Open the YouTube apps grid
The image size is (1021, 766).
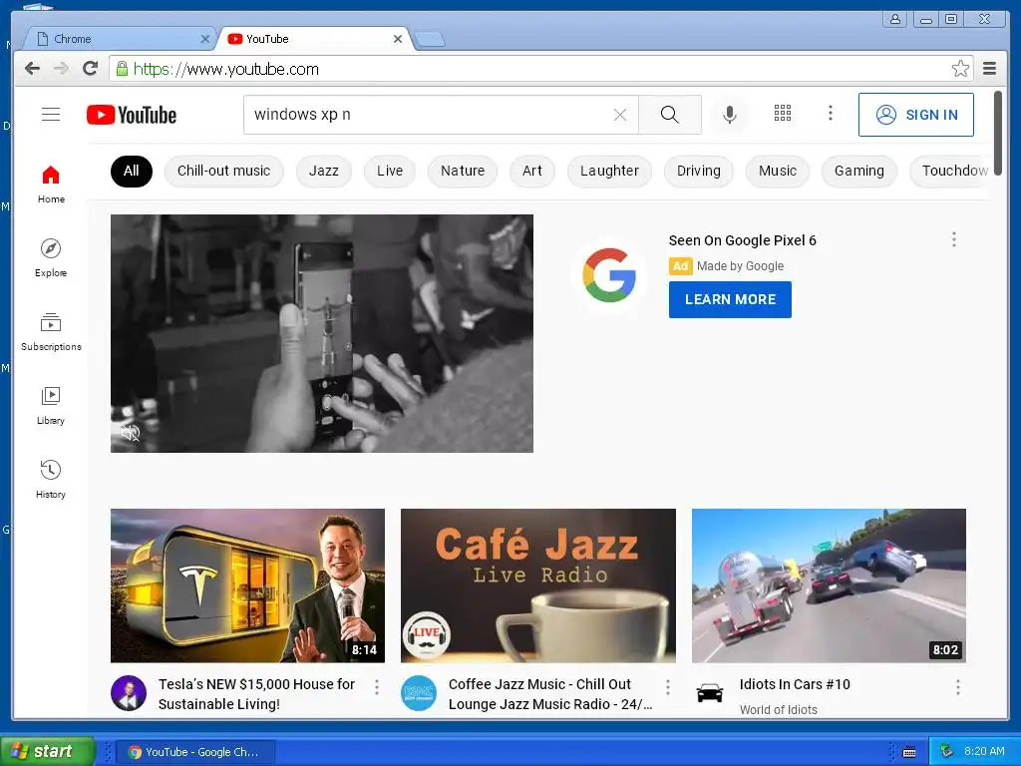[782, 114]
